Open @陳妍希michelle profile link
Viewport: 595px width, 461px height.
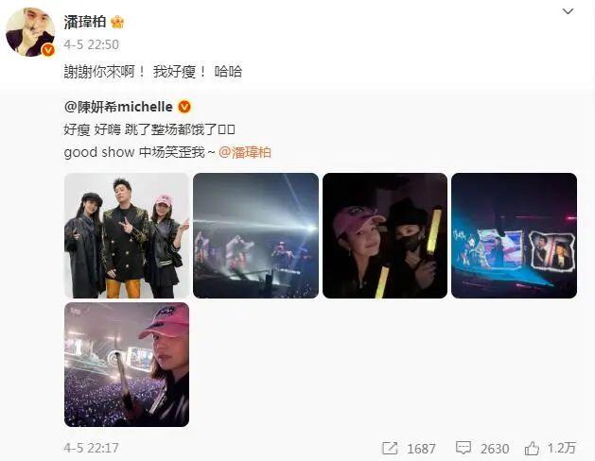click(118, 107)
